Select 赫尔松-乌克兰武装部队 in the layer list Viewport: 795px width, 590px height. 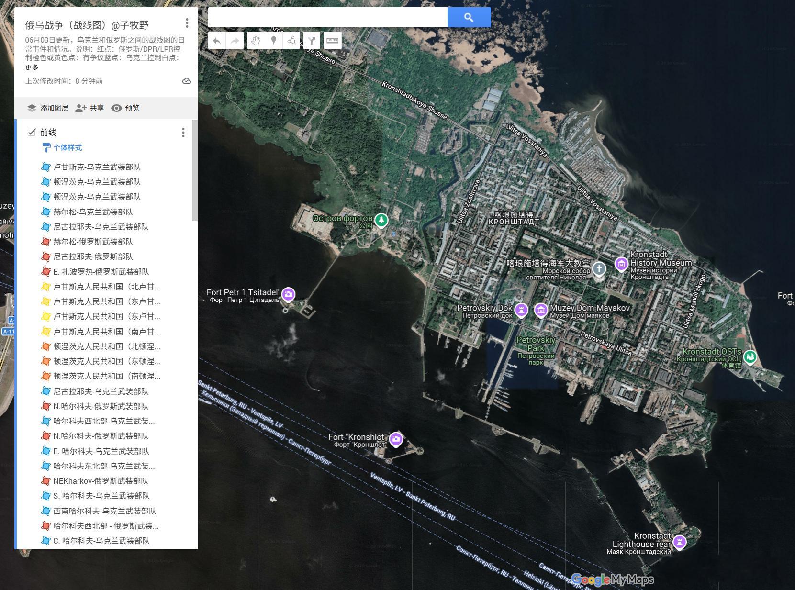point(93,212)
